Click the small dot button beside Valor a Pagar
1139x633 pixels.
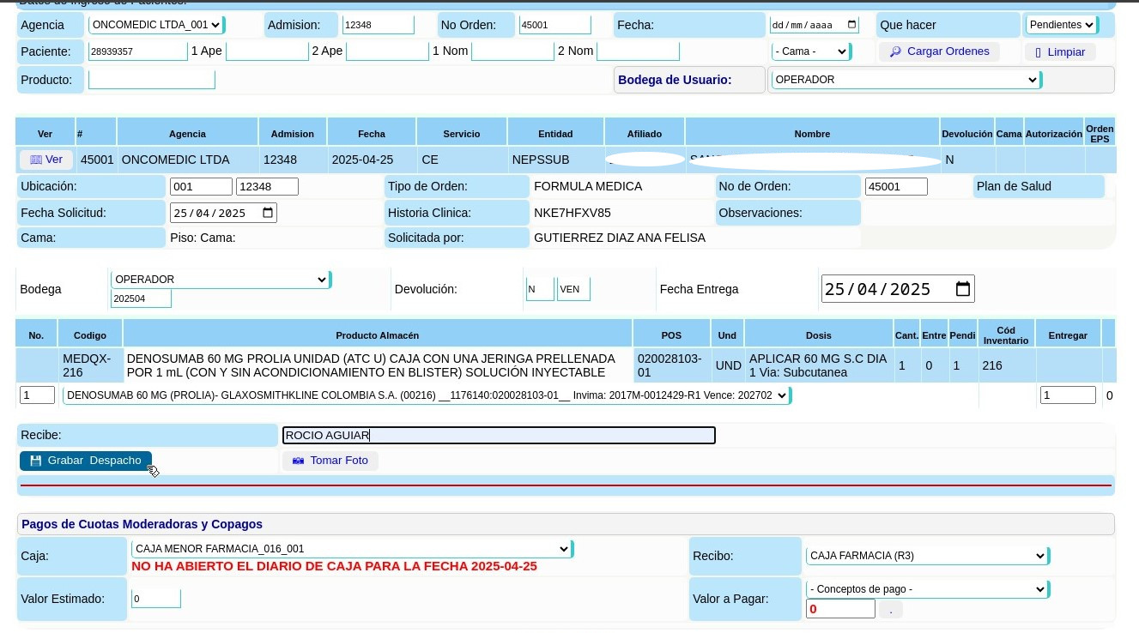tap(891, 610)
